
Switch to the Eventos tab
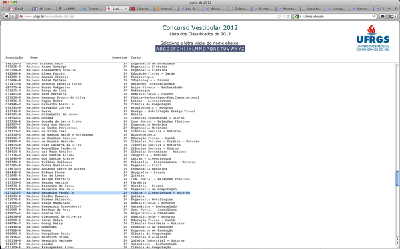[264, 9]
